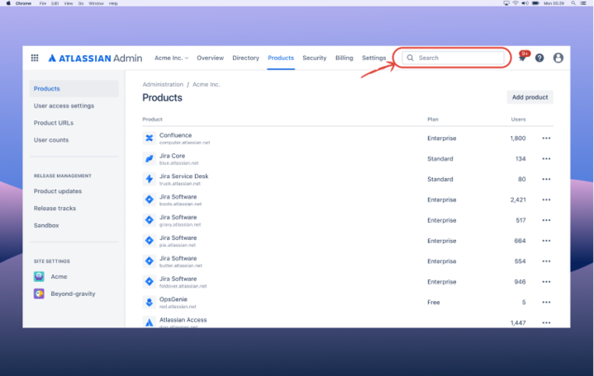The height and width of the screenshot is (376, 594).
Task: Click the Jira Service Desk product name
Action: pos(183,176)
